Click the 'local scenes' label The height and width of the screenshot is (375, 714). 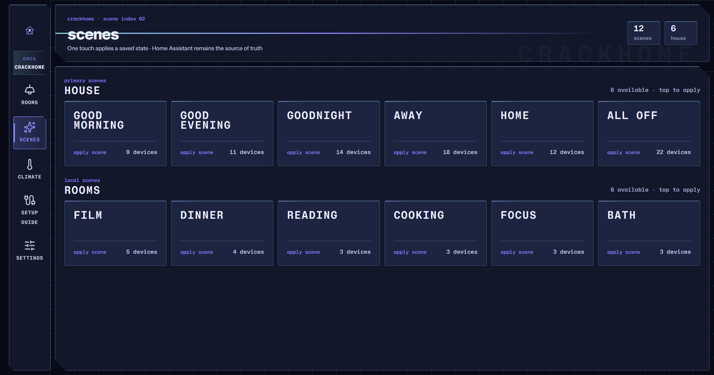click(x=82, y=180)
